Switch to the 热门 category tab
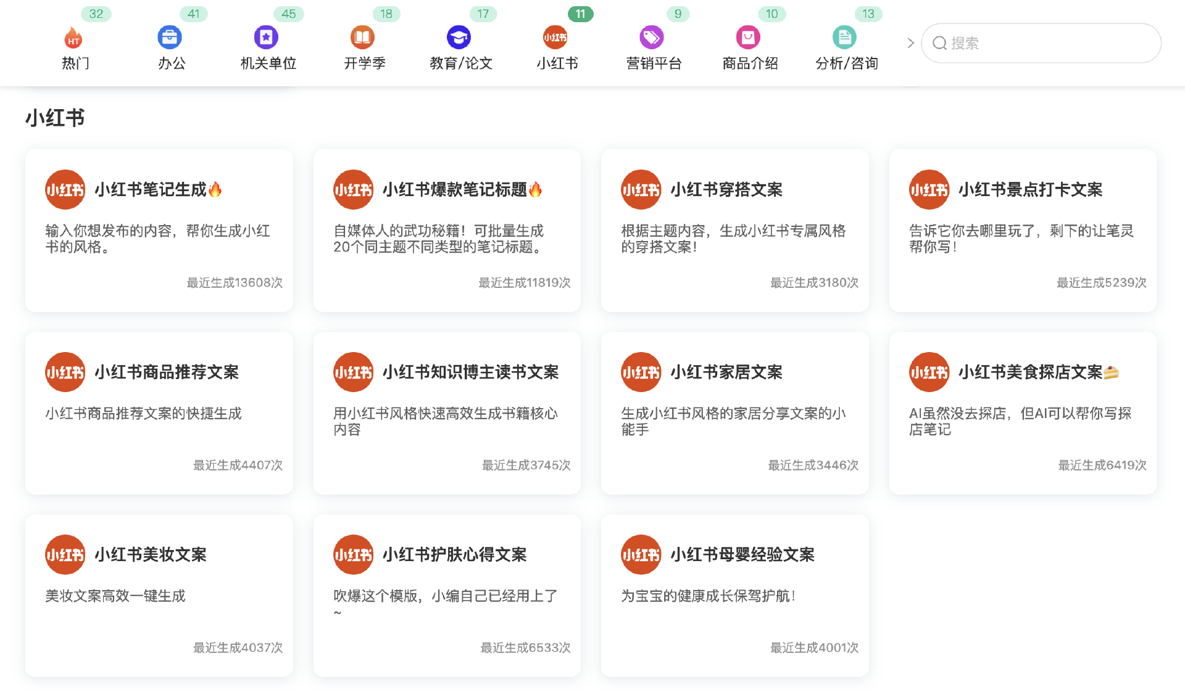This screenshot has width=1185, height=693. point(75,63)
